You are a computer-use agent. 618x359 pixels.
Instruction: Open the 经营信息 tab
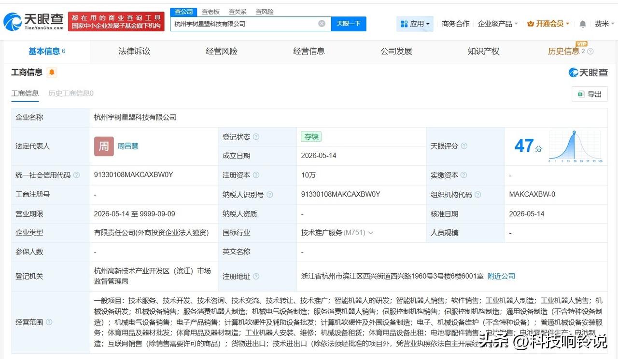(309, 52)
